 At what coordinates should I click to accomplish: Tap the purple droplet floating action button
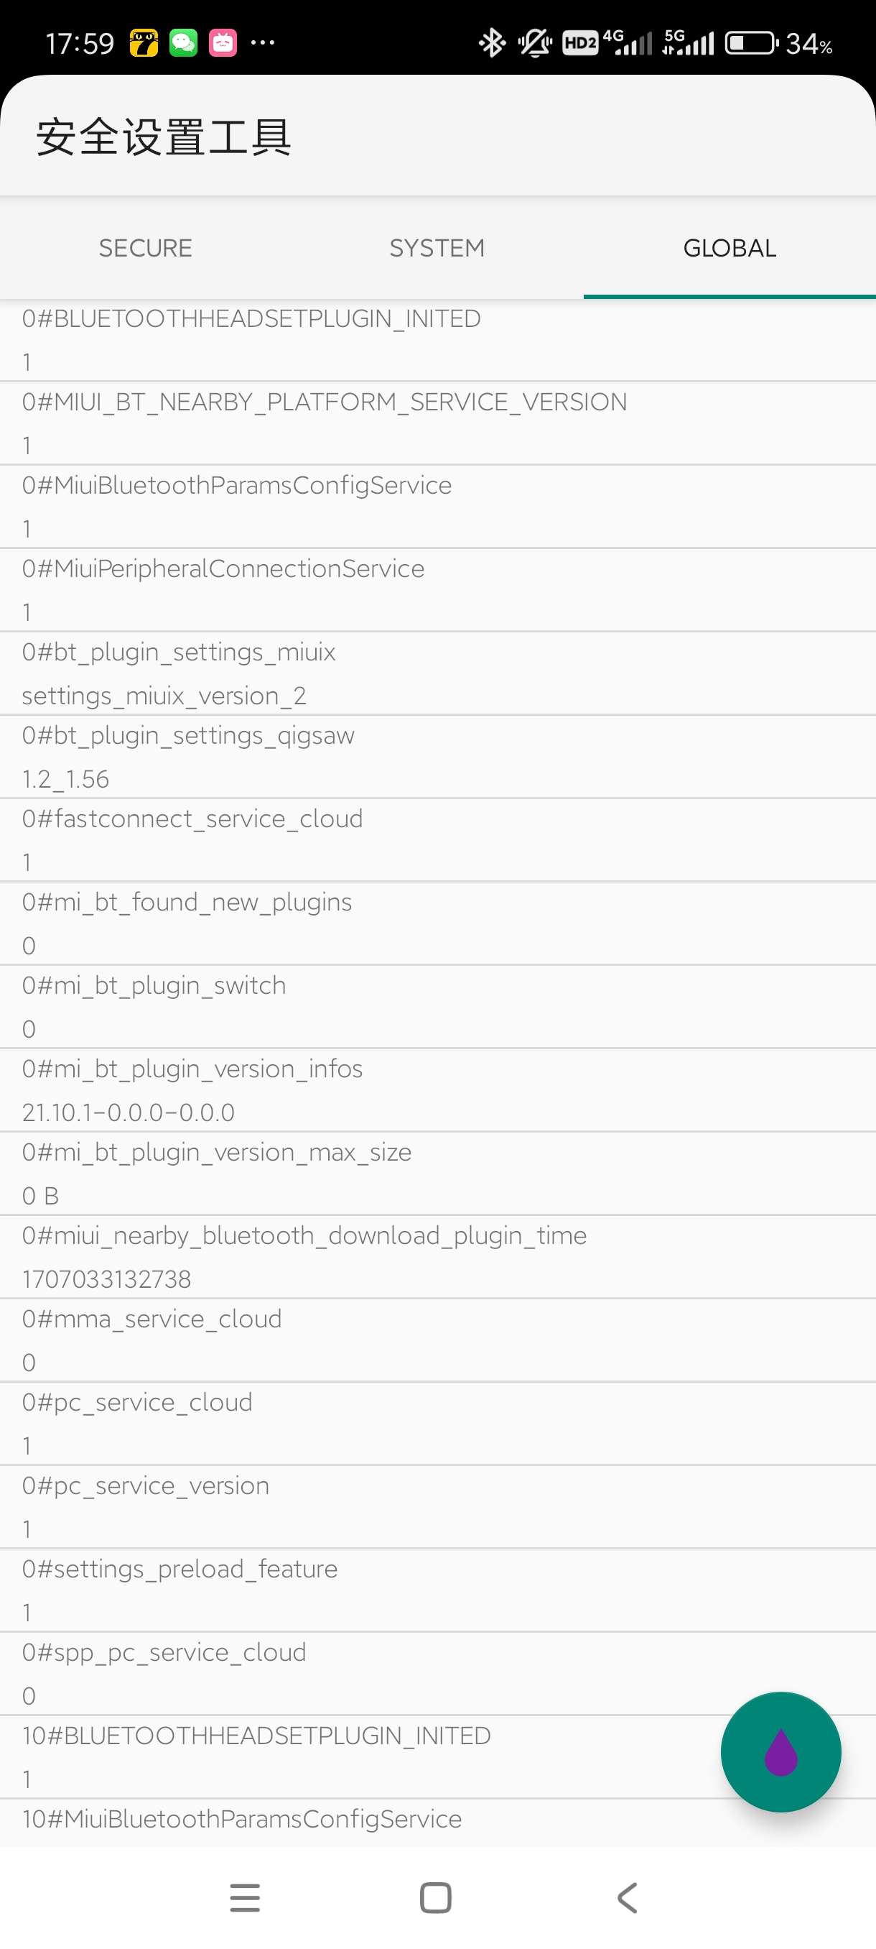(780, 1751)
